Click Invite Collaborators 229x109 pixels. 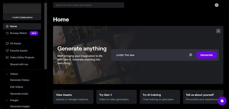click(x=22, y=18)
